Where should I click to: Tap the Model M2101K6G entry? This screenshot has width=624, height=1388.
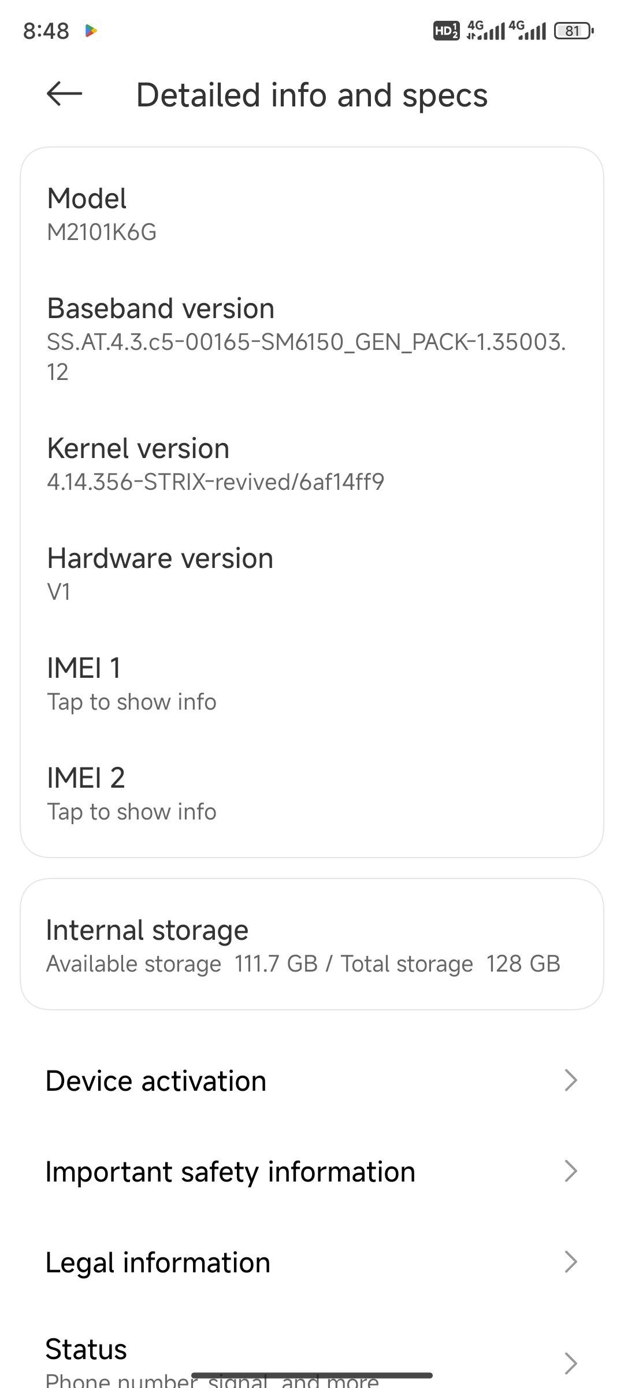point(312,214)
